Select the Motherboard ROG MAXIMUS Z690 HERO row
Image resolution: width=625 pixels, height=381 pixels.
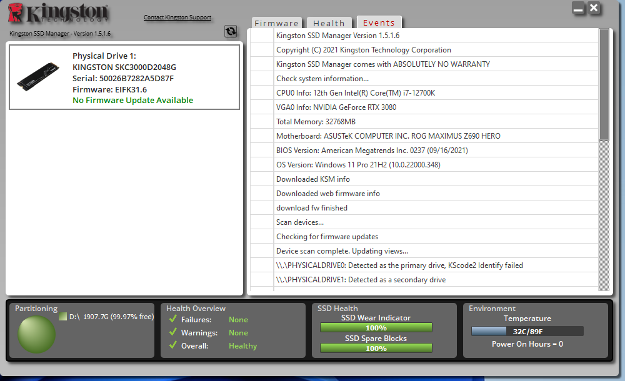tap(424, 136)
